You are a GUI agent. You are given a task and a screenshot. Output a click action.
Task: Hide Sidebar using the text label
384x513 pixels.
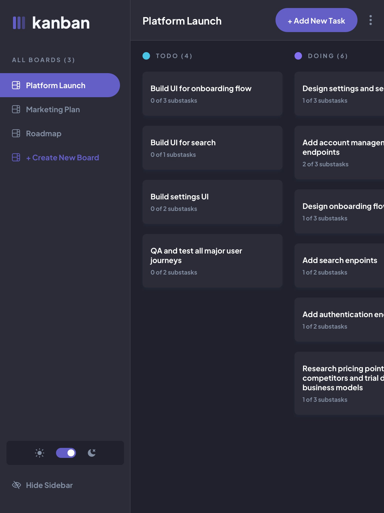click(49, 485)
